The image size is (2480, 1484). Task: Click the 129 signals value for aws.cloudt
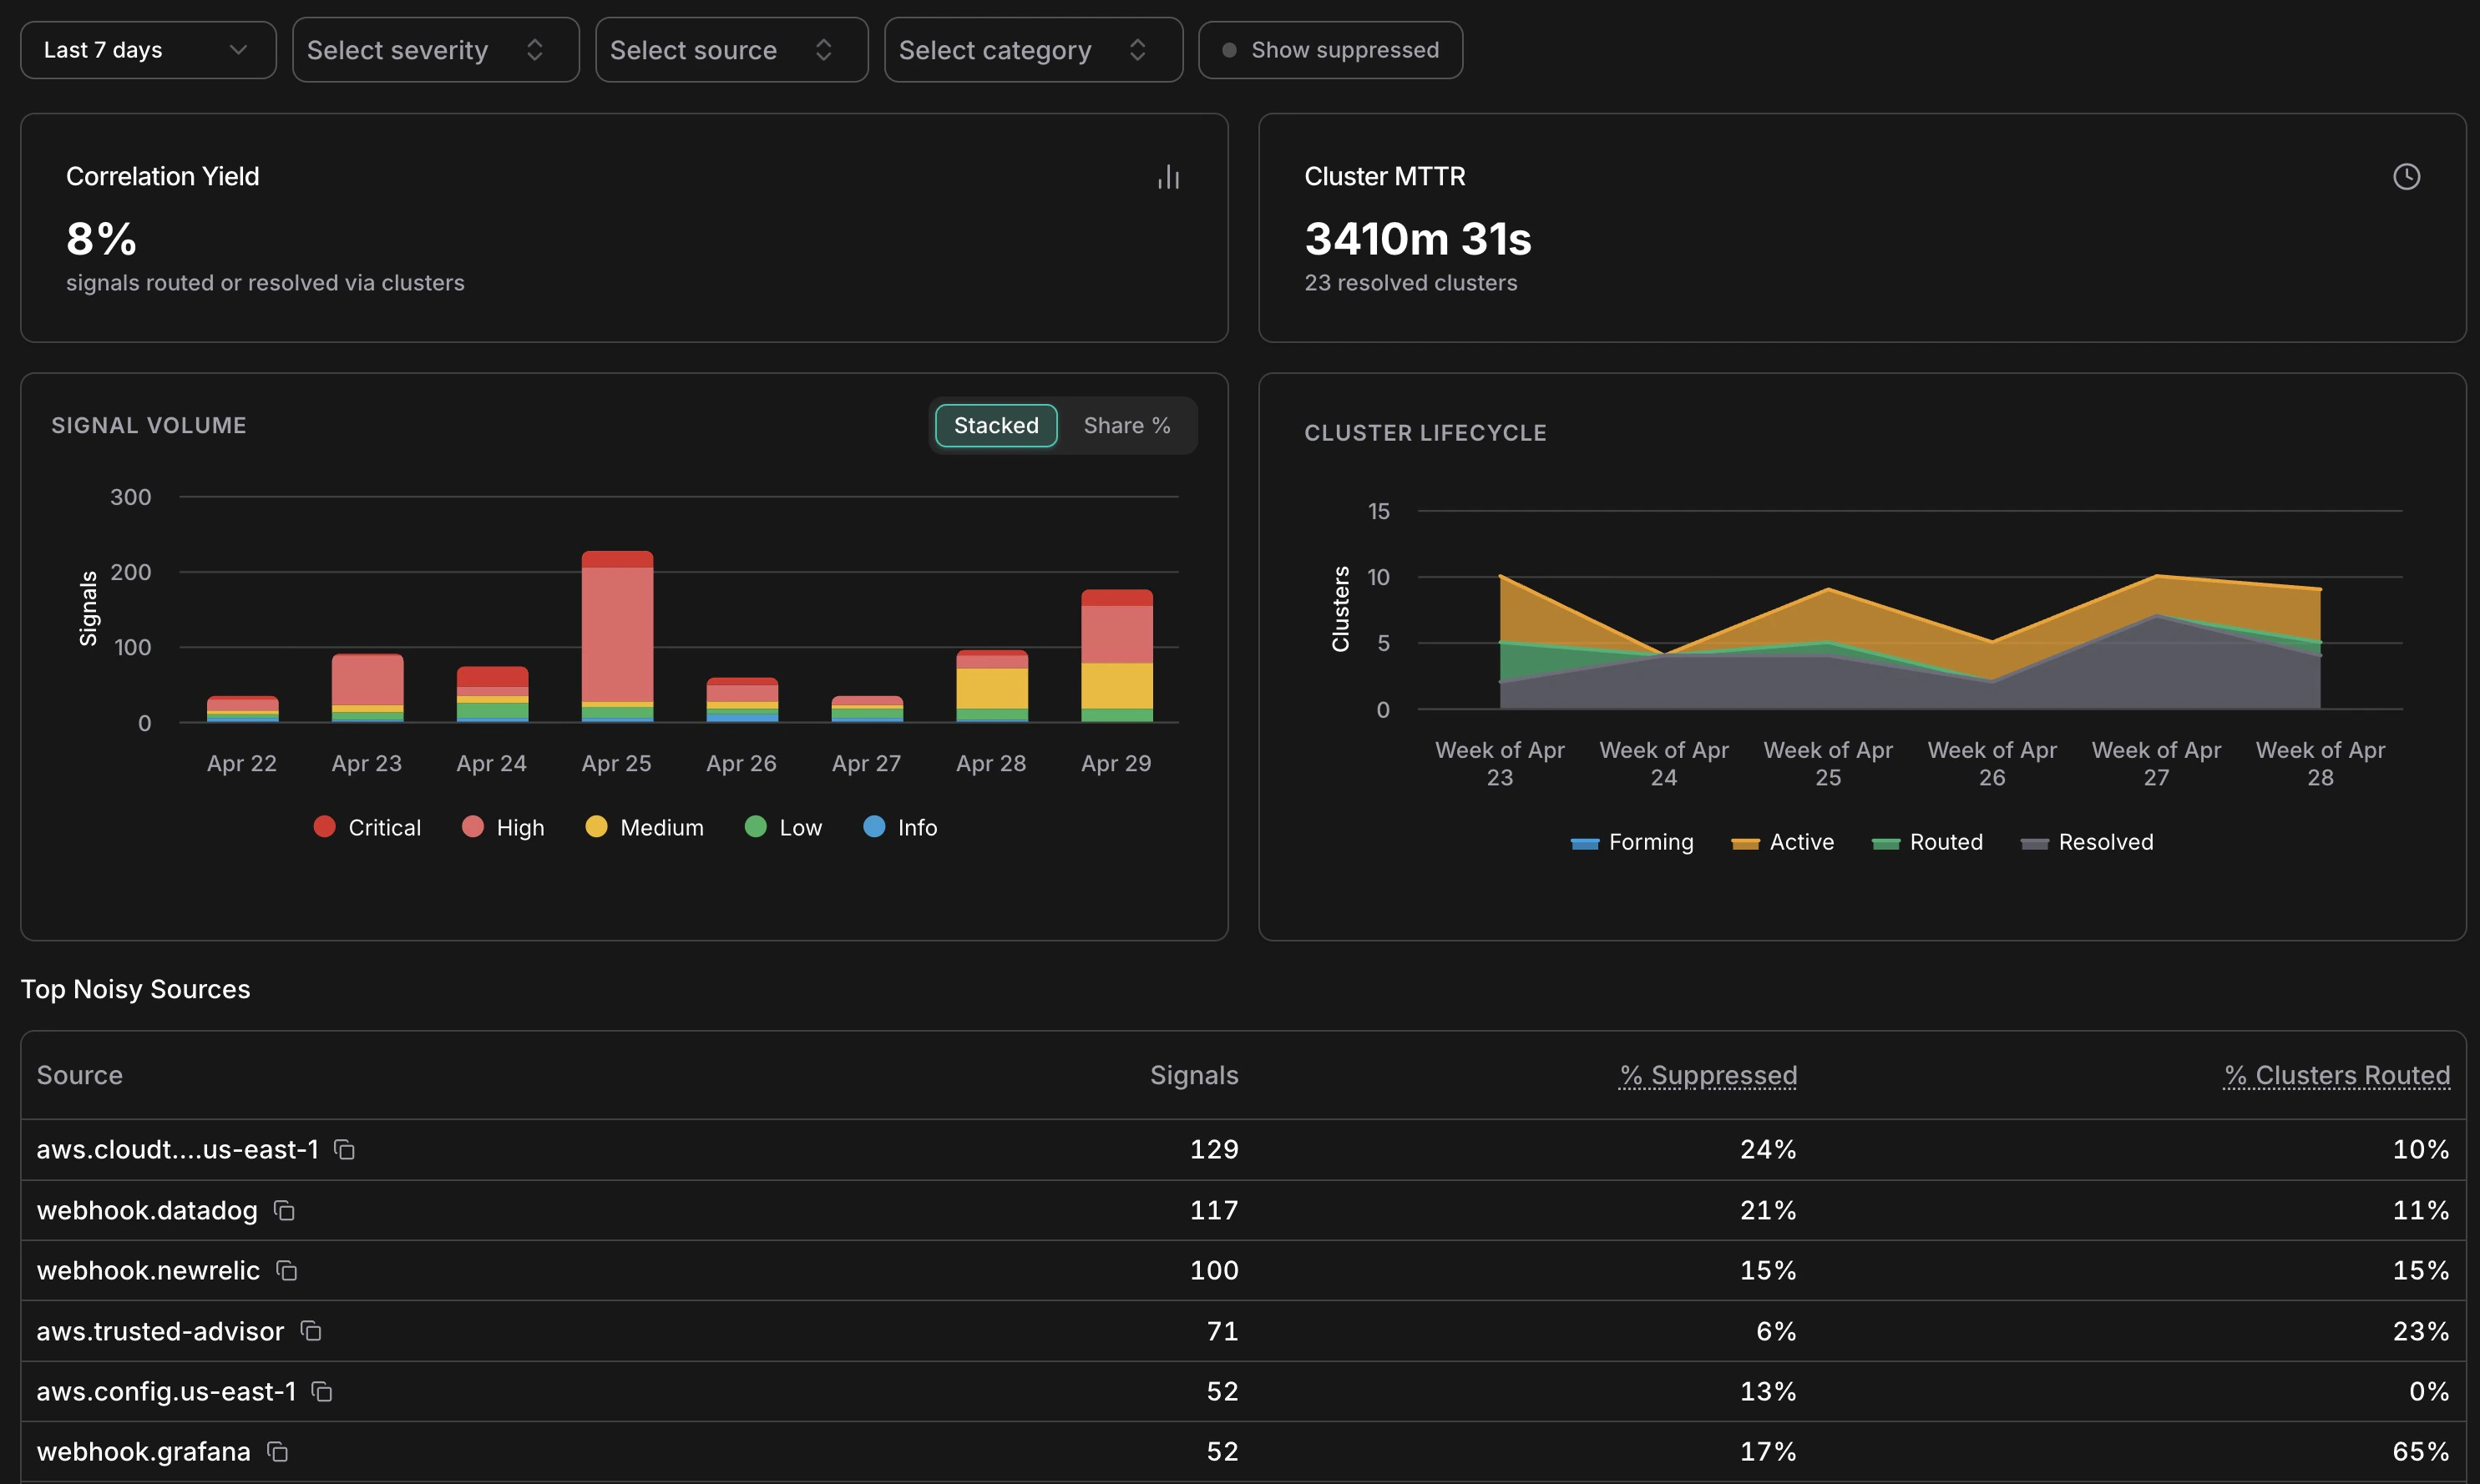coord(1213,1150)
